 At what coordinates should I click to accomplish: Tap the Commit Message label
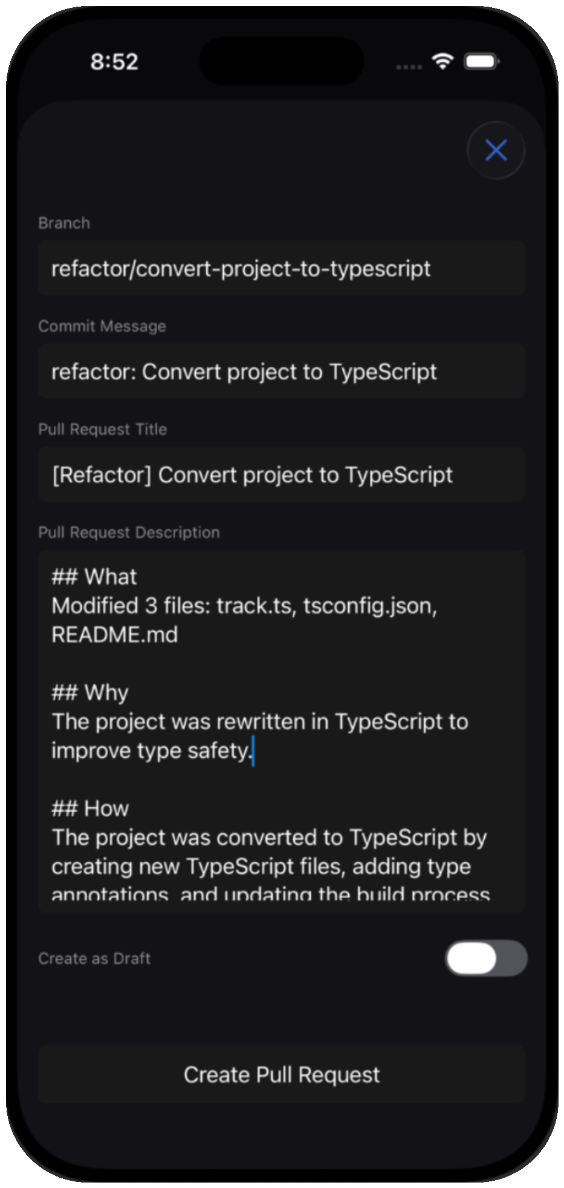[x=102, y=326]
